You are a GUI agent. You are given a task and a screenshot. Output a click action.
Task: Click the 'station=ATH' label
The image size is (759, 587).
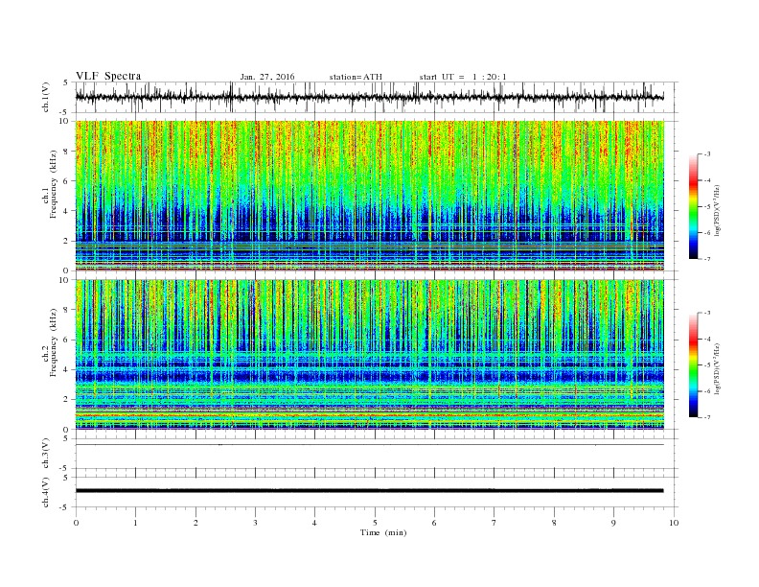(356, 77)
